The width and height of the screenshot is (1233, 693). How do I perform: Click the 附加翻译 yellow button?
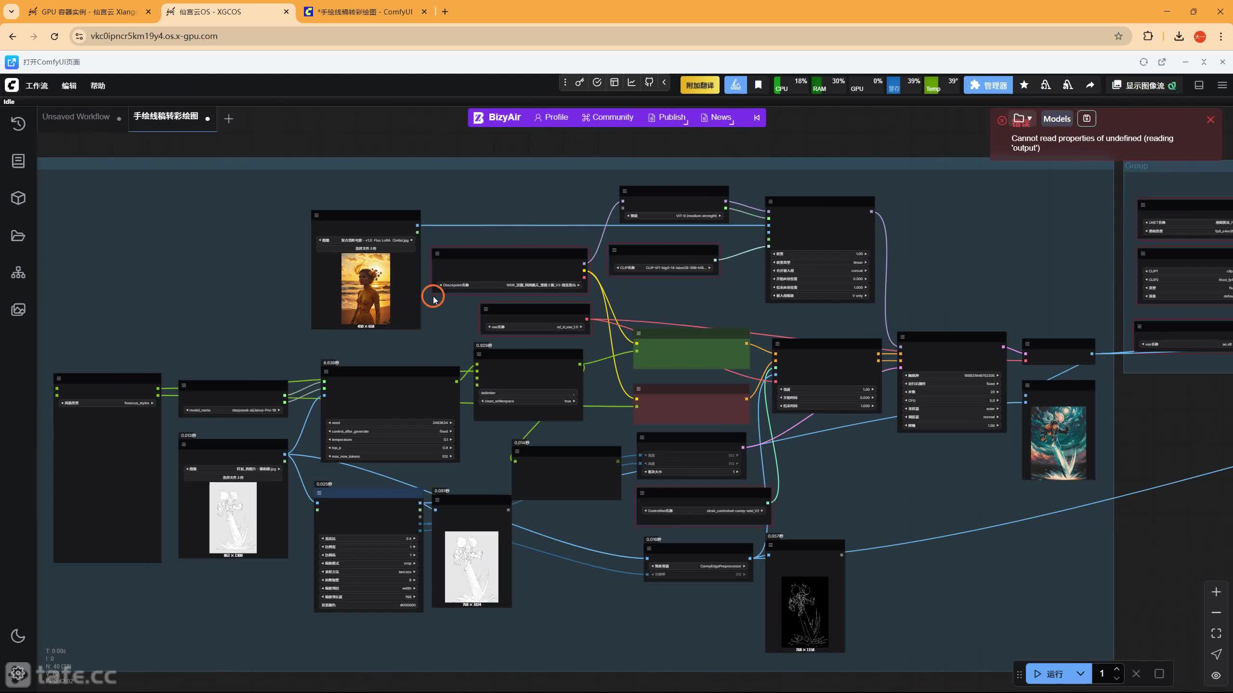coord(700,85)
